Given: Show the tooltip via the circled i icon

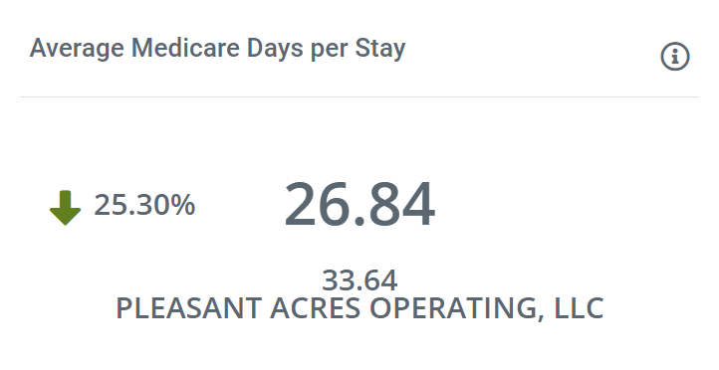Looking at the screenshot, I should pyautogui.click(x=674, y=57).
